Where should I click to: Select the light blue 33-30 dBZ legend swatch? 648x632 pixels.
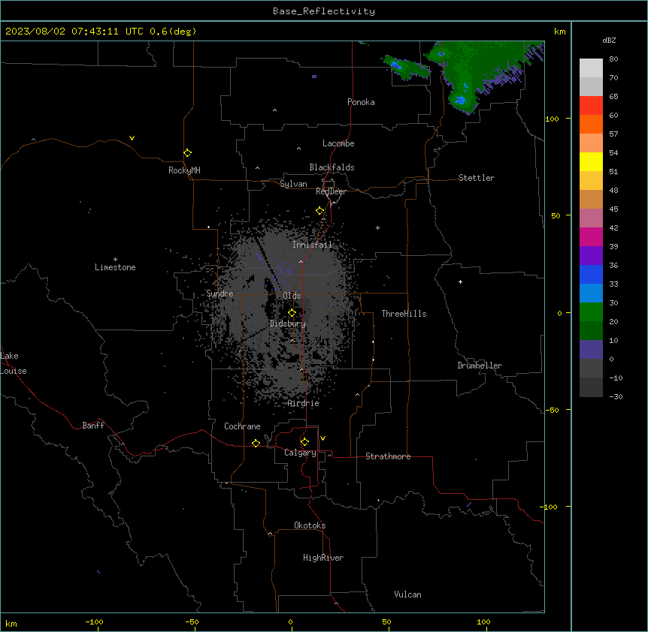(x=591, y=293)
